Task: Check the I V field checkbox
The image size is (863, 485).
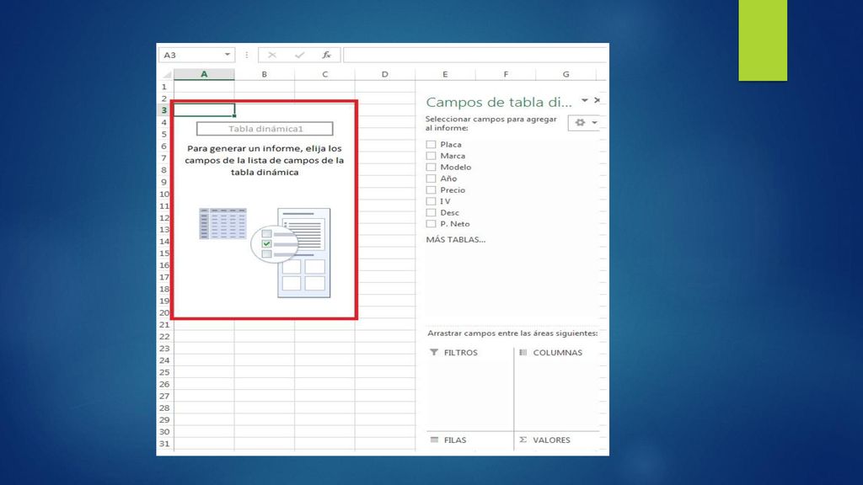Action: (431, 201)
